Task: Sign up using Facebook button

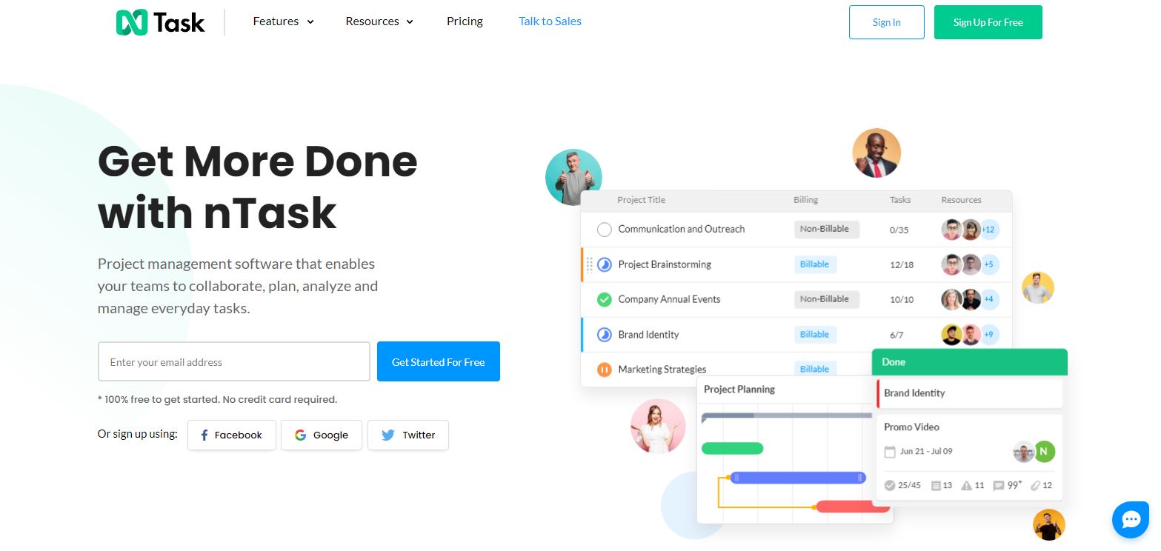Action: coord(231,435)
